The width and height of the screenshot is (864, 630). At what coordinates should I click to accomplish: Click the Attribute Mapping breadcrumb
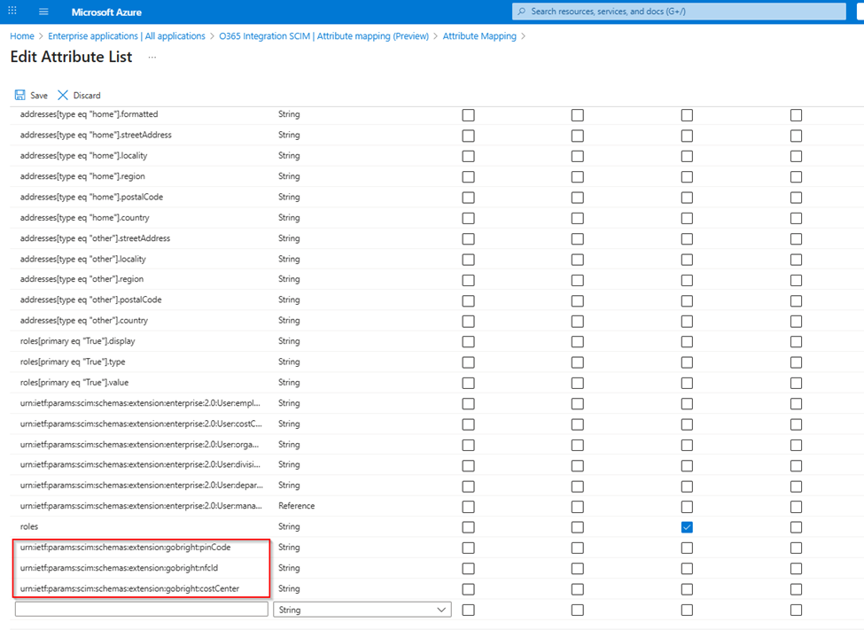pyautogui.click(x=479, y=36)
